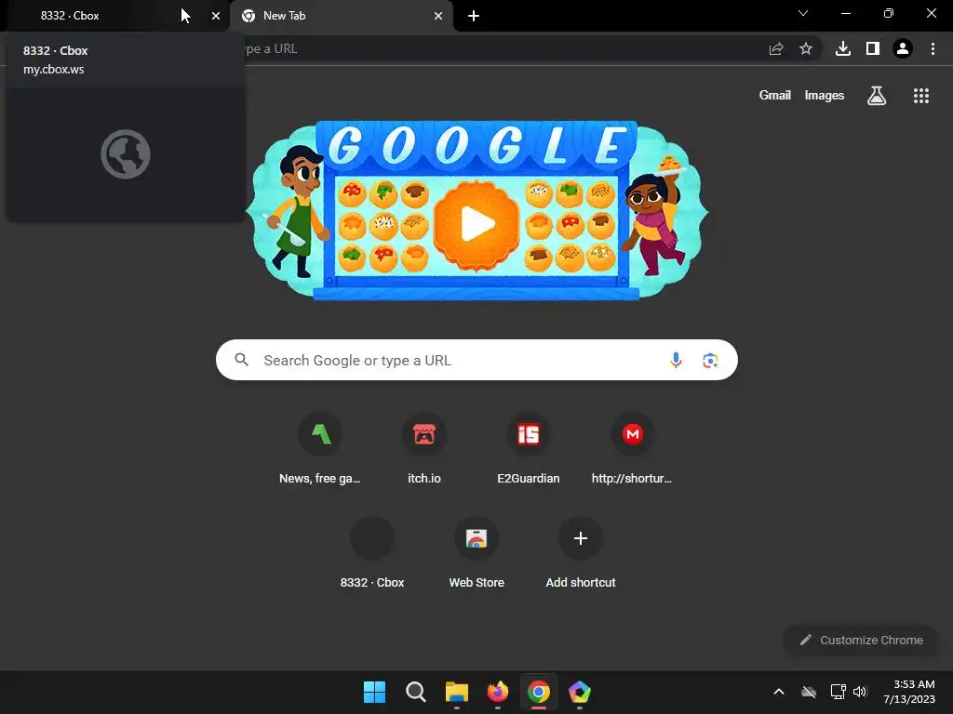Open the http://shortur... shortcut
This screenshot has height=714, width=953.
point(632,449)
